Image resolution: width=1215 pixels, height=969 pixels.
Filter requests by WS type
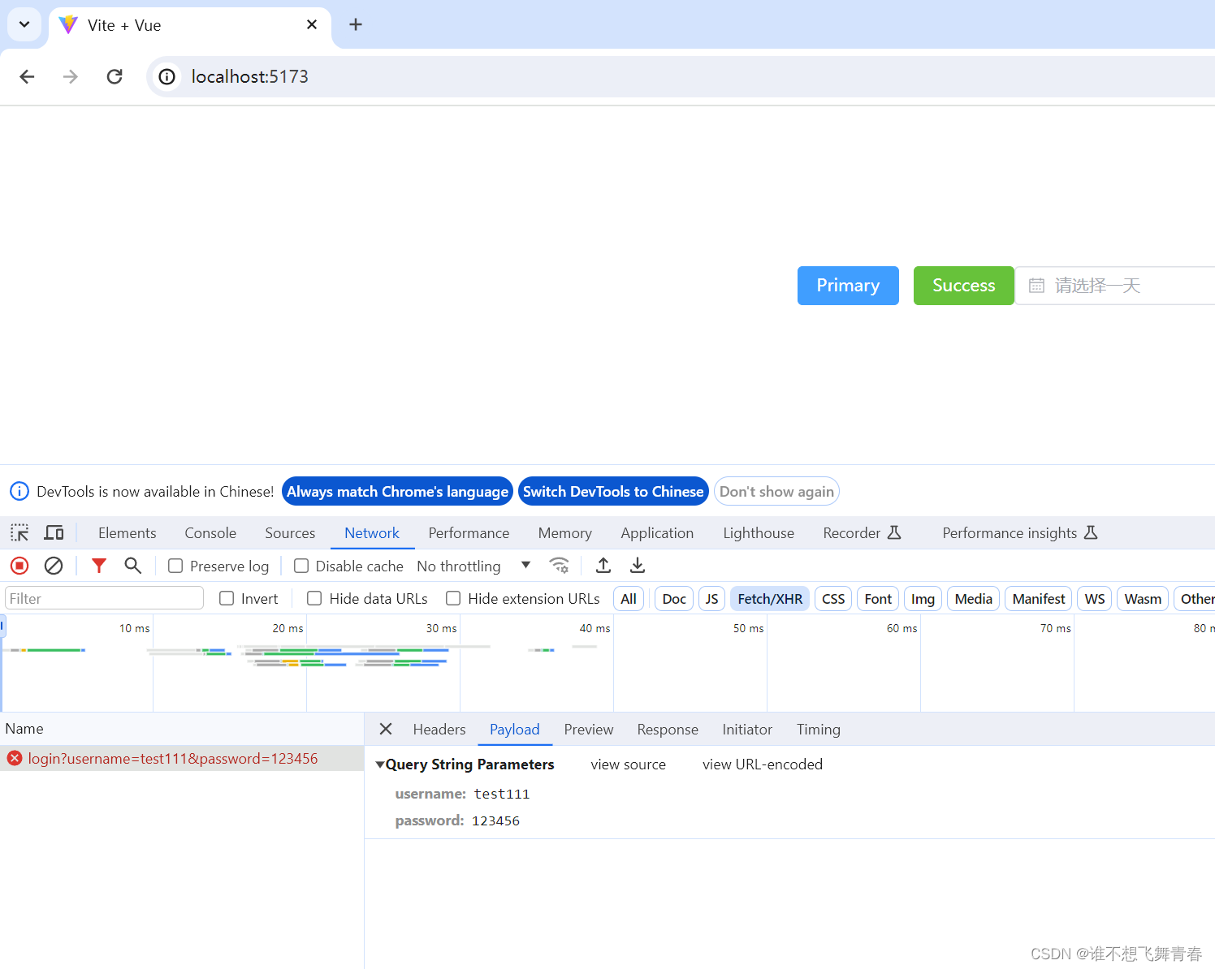click(1095, 598)
